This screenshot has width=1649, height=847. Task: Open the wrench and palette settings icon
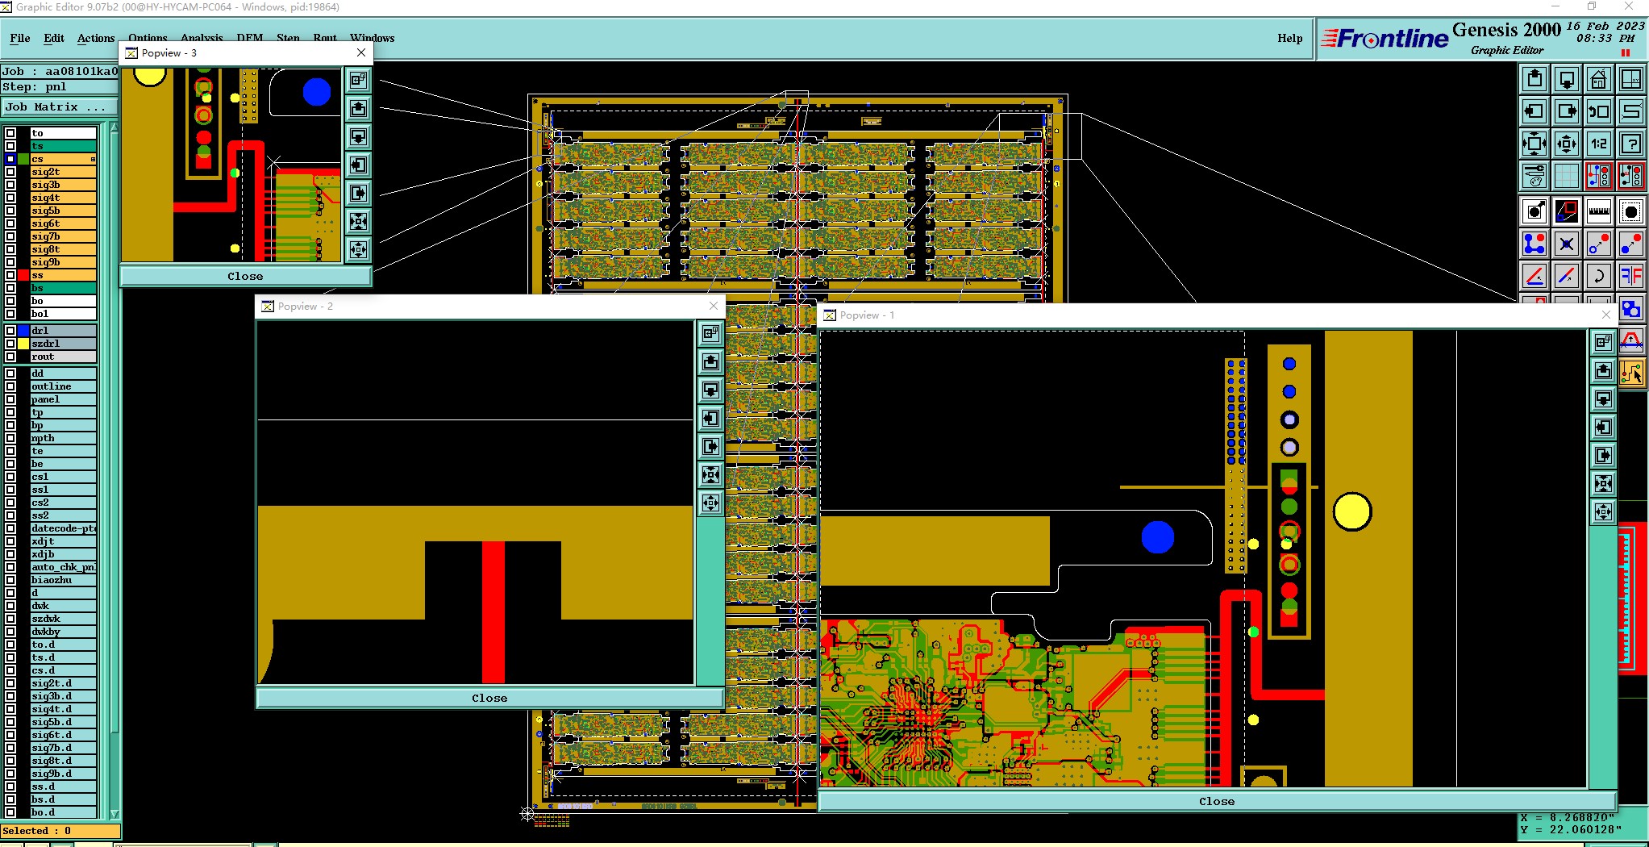1534,175
